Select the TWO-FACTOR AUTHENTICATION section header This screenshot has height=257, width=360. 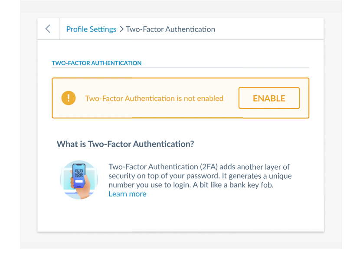click(x=96, y=63)
